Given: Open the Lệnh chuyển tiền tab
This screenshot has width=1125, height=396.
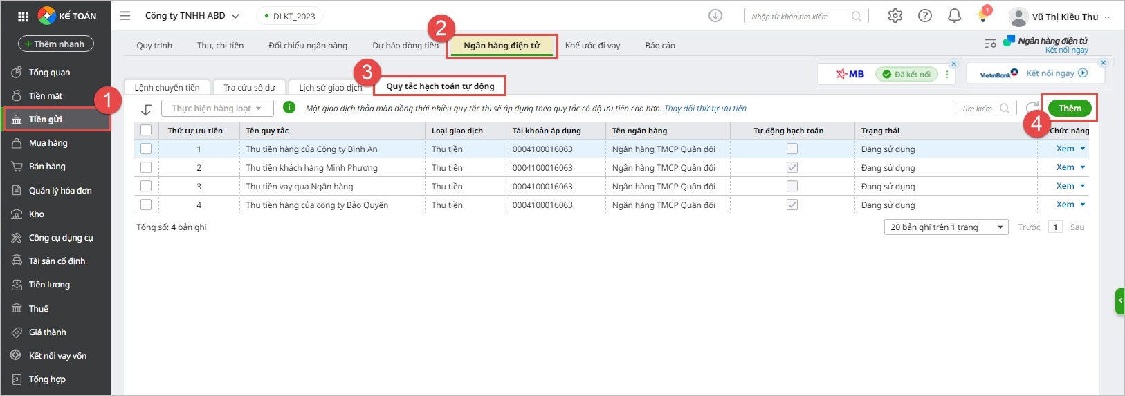Looking at the screenshot, I should pyautogui.click(x=167, y=88).
